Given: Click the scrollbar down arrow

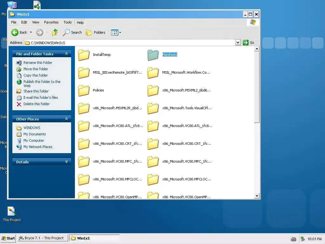Looking at the screenshot, I should [257, 196].
